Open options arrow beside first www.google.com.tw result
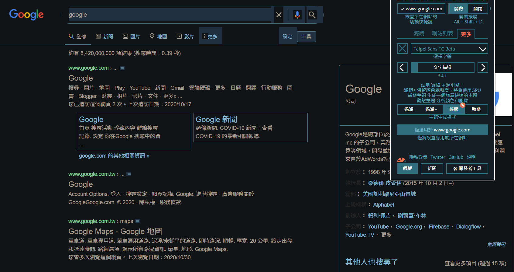 pyautogui.click(x=129, y=174)
